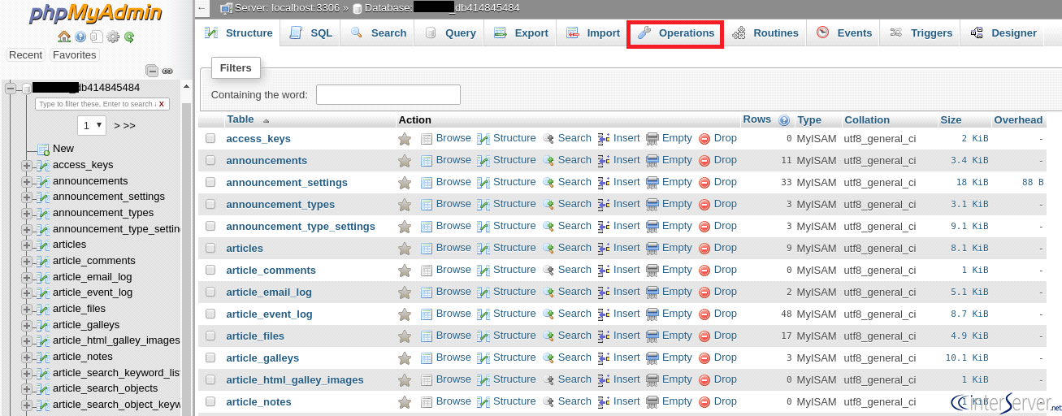The image size is (1062, 416).
Task: Click the Server: localhost:3306 breadcrumb link
Action: (287, 9)
